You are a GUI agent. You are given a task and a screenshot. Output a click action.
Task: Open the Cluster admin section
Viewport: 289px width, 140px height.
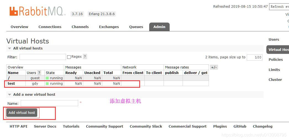point(275,80)
